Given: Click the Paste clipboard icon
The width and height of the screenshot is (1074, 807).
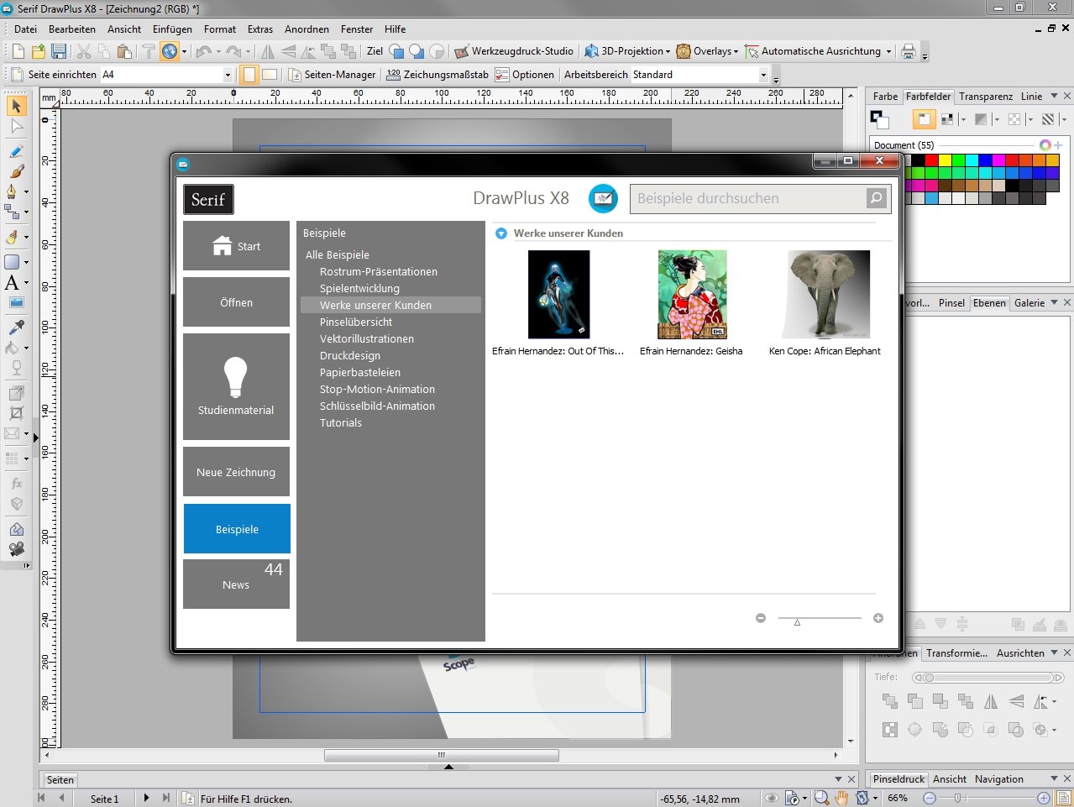Looking at the screenshot, I should pos(124,51).
